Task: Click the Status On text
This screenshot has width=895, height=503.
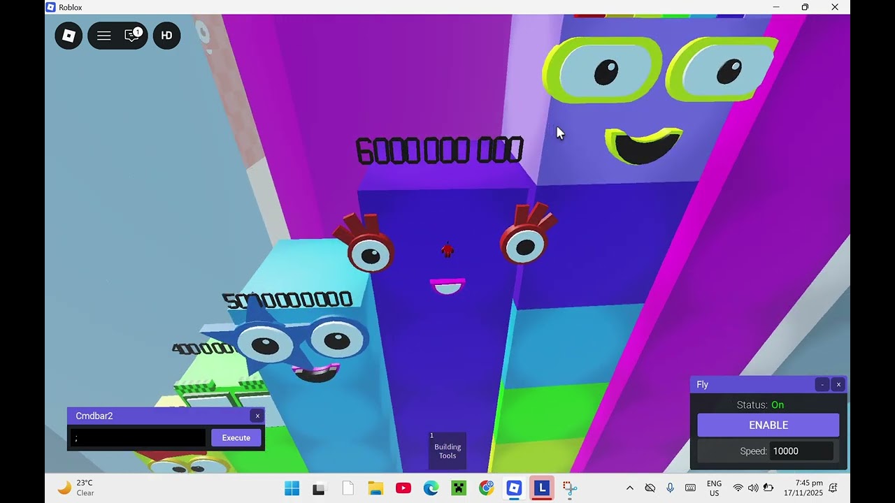Action: pyautogui.click(x=760, y=405)
